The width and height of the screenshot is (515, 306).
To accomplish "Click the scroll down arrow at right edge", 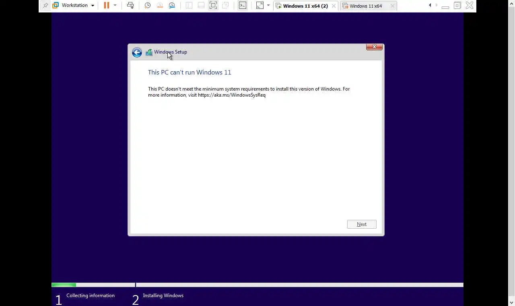I will click(511, 302).
